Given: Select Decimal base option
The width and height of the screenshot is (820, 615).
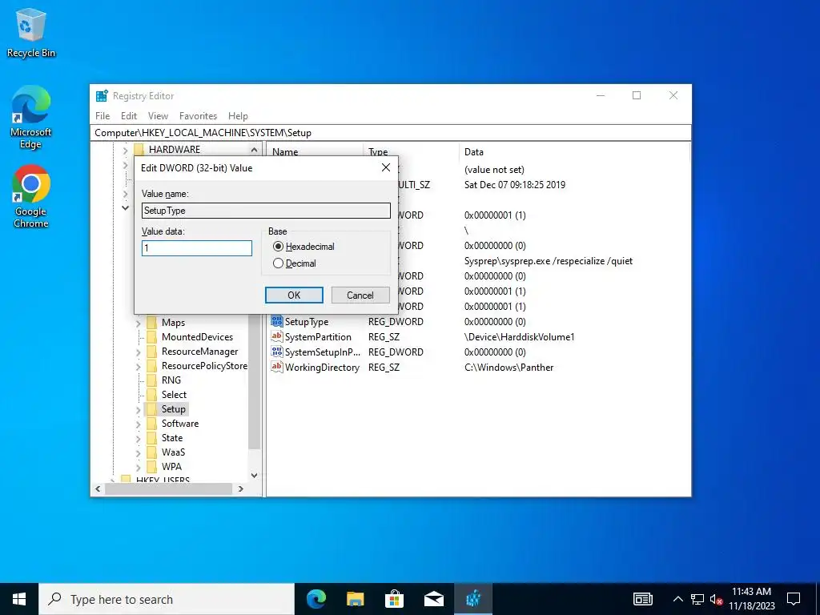Looking at the screenshot, I should [295, 263].
